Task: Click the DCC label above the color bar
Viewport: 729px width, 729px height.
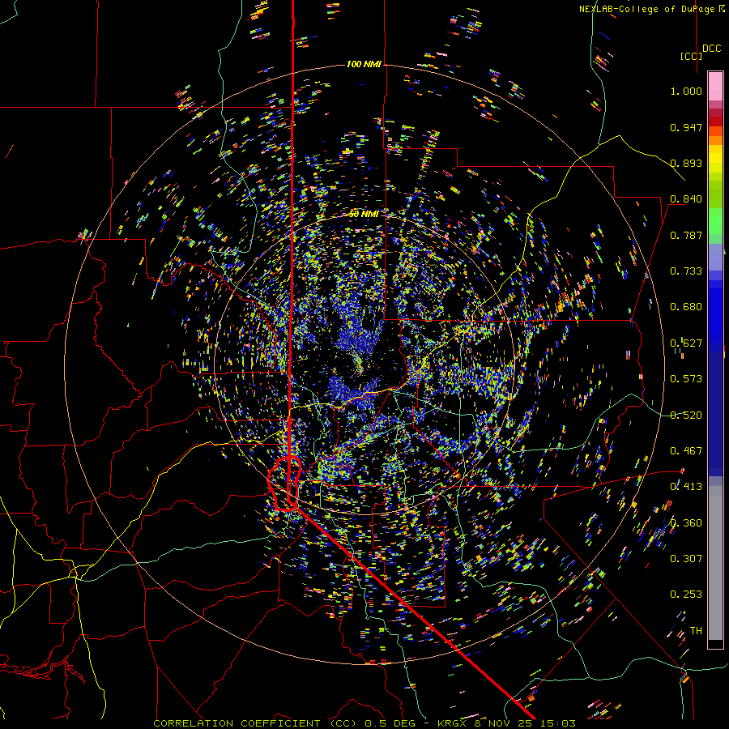Action: tap(711, 49)
